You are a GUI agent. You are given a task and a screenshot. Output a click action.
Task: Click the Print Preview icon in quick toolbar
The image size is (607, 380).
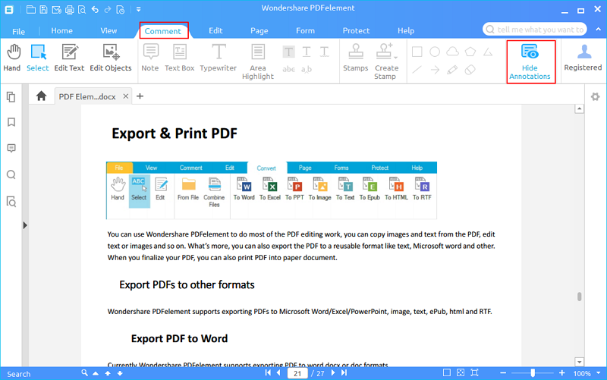(82, 10)
